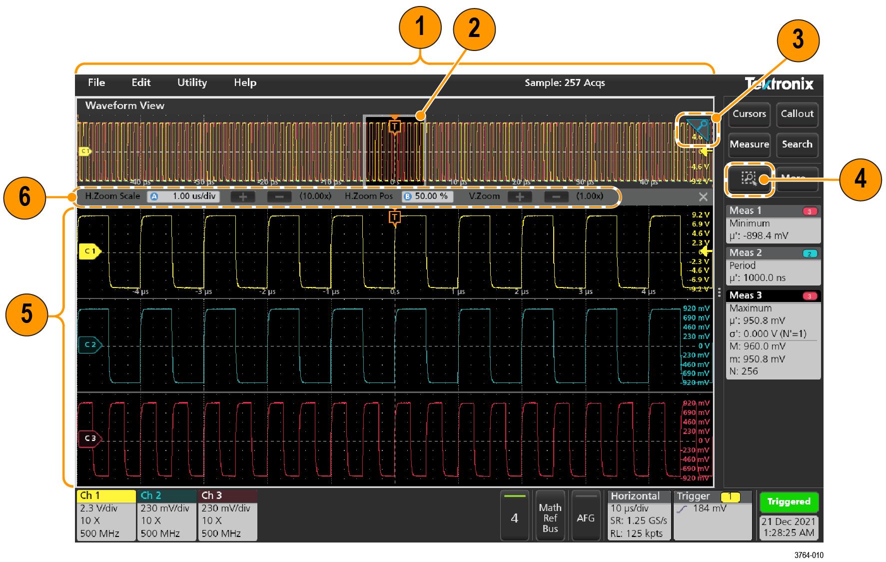Toggle the AFG output button
Screen dimensions: 886x562
pyautogui.click(x=585, y=518)
